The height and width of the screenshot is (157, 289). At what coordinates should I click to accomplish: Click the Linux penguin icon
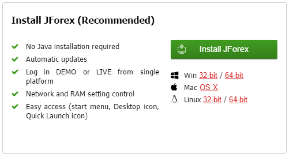pyautogui.click(x=174, y=100)
